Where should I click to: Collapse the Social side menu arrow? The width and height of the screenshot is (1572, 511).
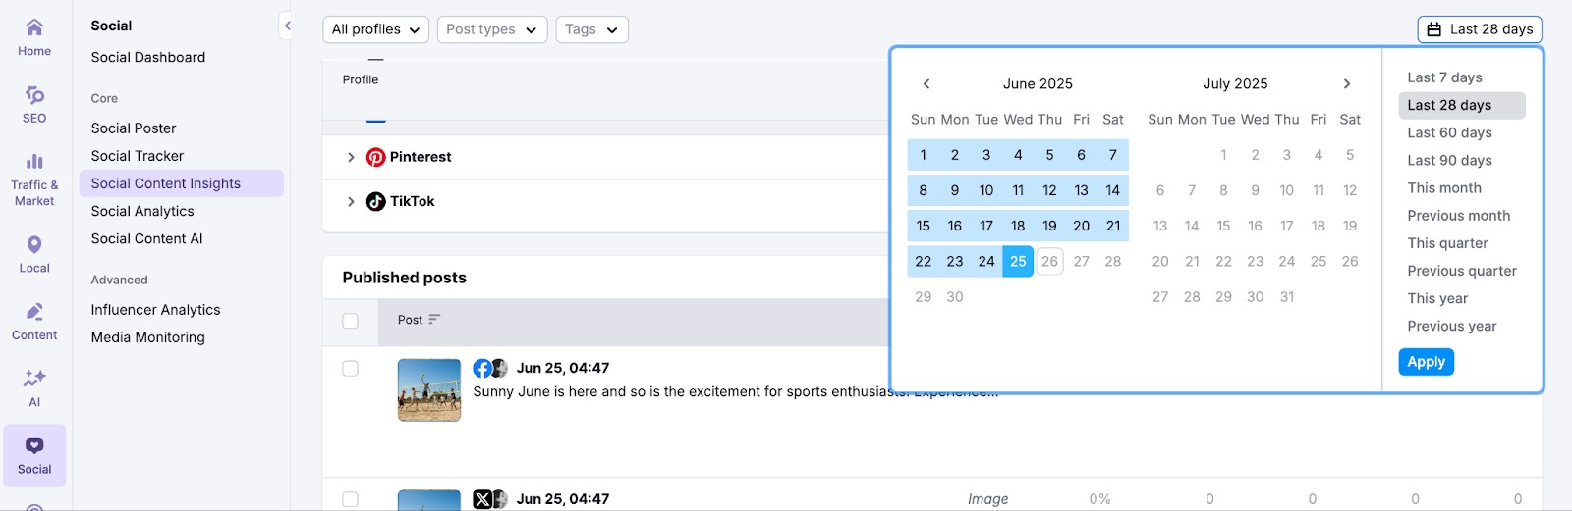(287, 26)
